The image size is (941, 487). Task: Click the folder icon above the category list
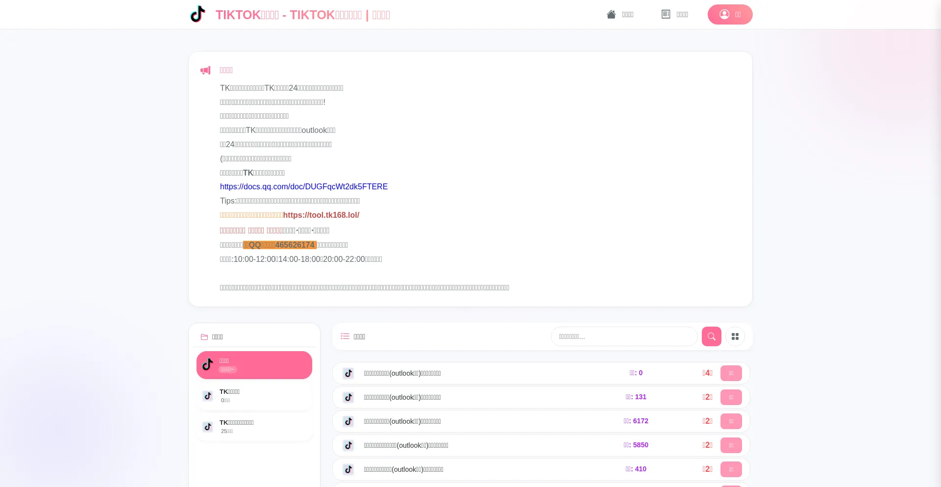coord(204,337)
